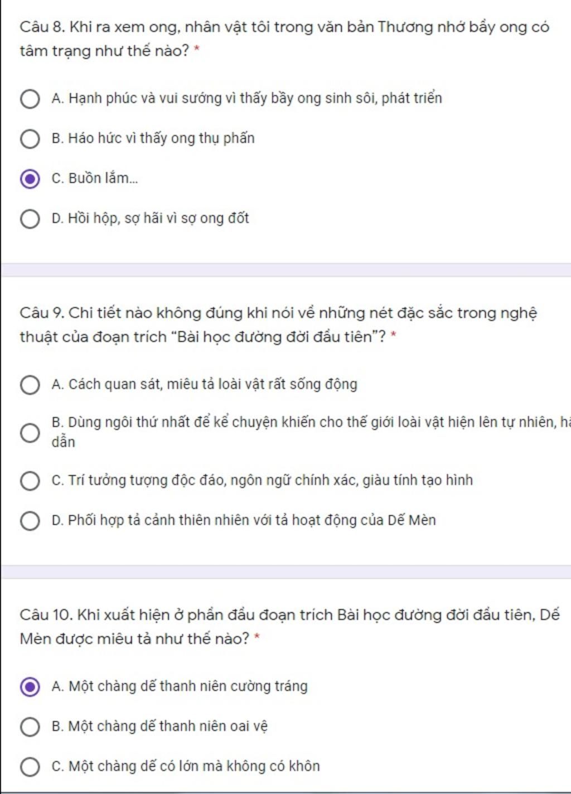Viewport: 571px width, 794px height.
Task: Select answer B Dùng ngôi thứ nhất
Action: 30,433
